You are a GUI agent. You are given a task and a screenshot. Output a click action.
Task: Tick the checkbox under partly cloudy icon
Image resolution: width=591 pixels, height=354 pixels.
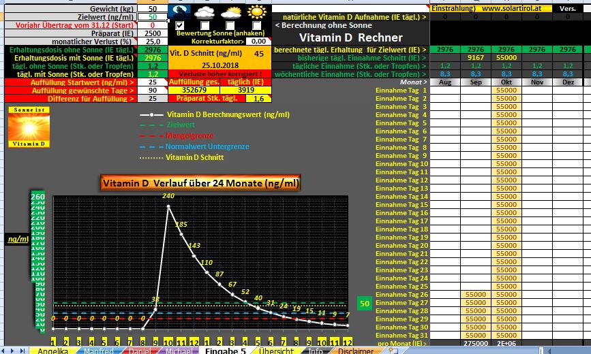tap(231, 25)
